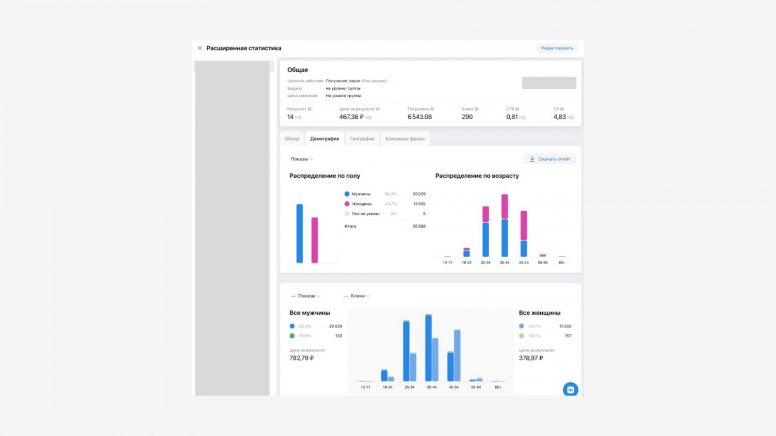Go to the Ключевые фразы tab
Screen dimensions: 776x436
point(405,139)
